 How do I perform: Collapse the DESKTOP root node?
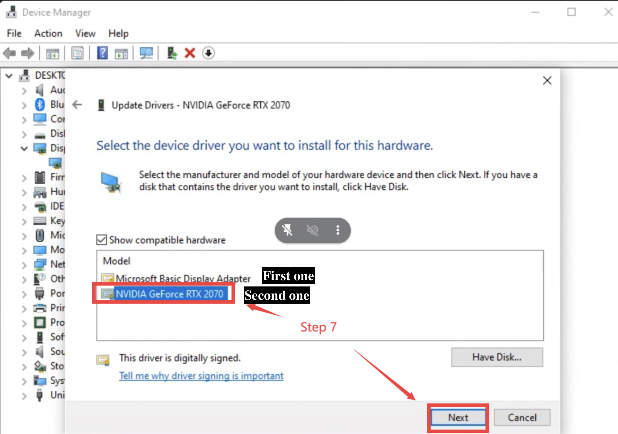tap(9, 76)
